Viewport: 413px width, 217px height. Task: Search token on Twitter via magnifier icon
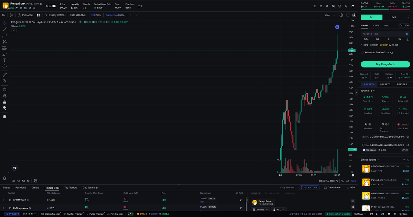(34, 8)
